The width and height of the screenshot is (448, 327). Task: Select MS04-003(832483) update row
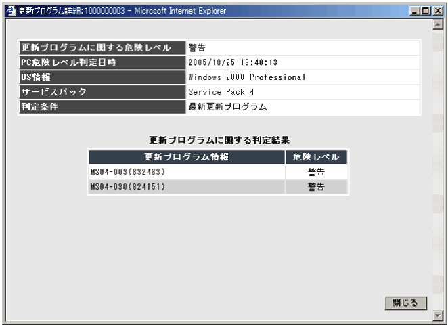click(218, 172)
